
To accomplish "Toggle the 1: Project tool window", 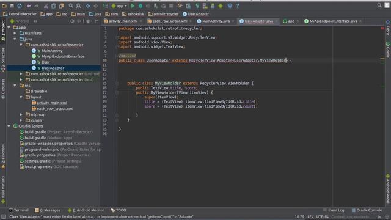I will click(3, 31).
